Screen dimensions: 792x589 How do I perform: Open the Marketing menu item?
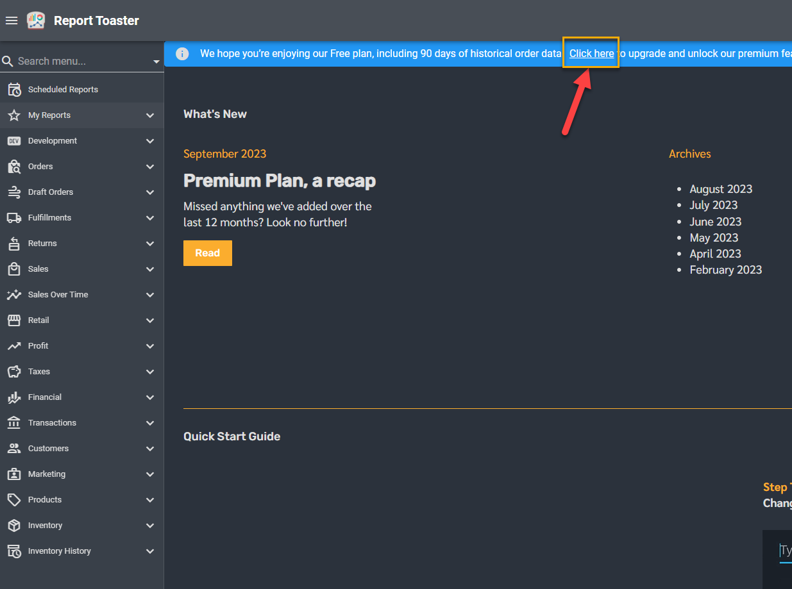click(x=47, y=474)
